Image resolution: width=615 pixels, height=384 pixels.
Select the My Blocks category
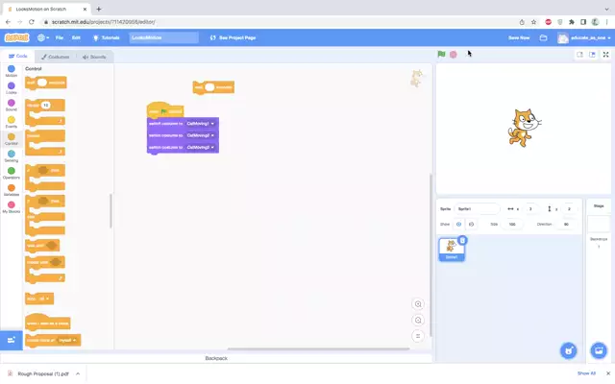coord(11,207)
